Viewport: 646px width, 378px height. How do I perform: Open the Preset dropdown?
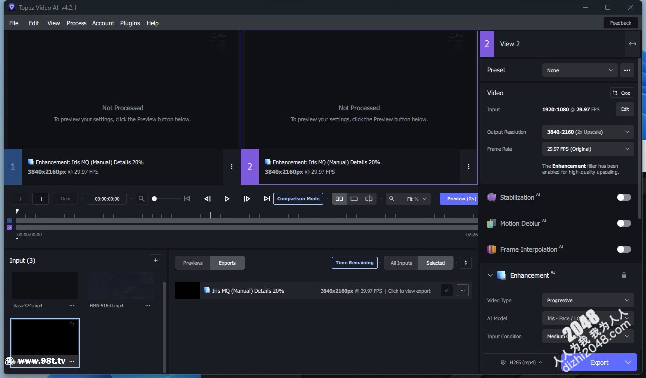coord(580,70)
